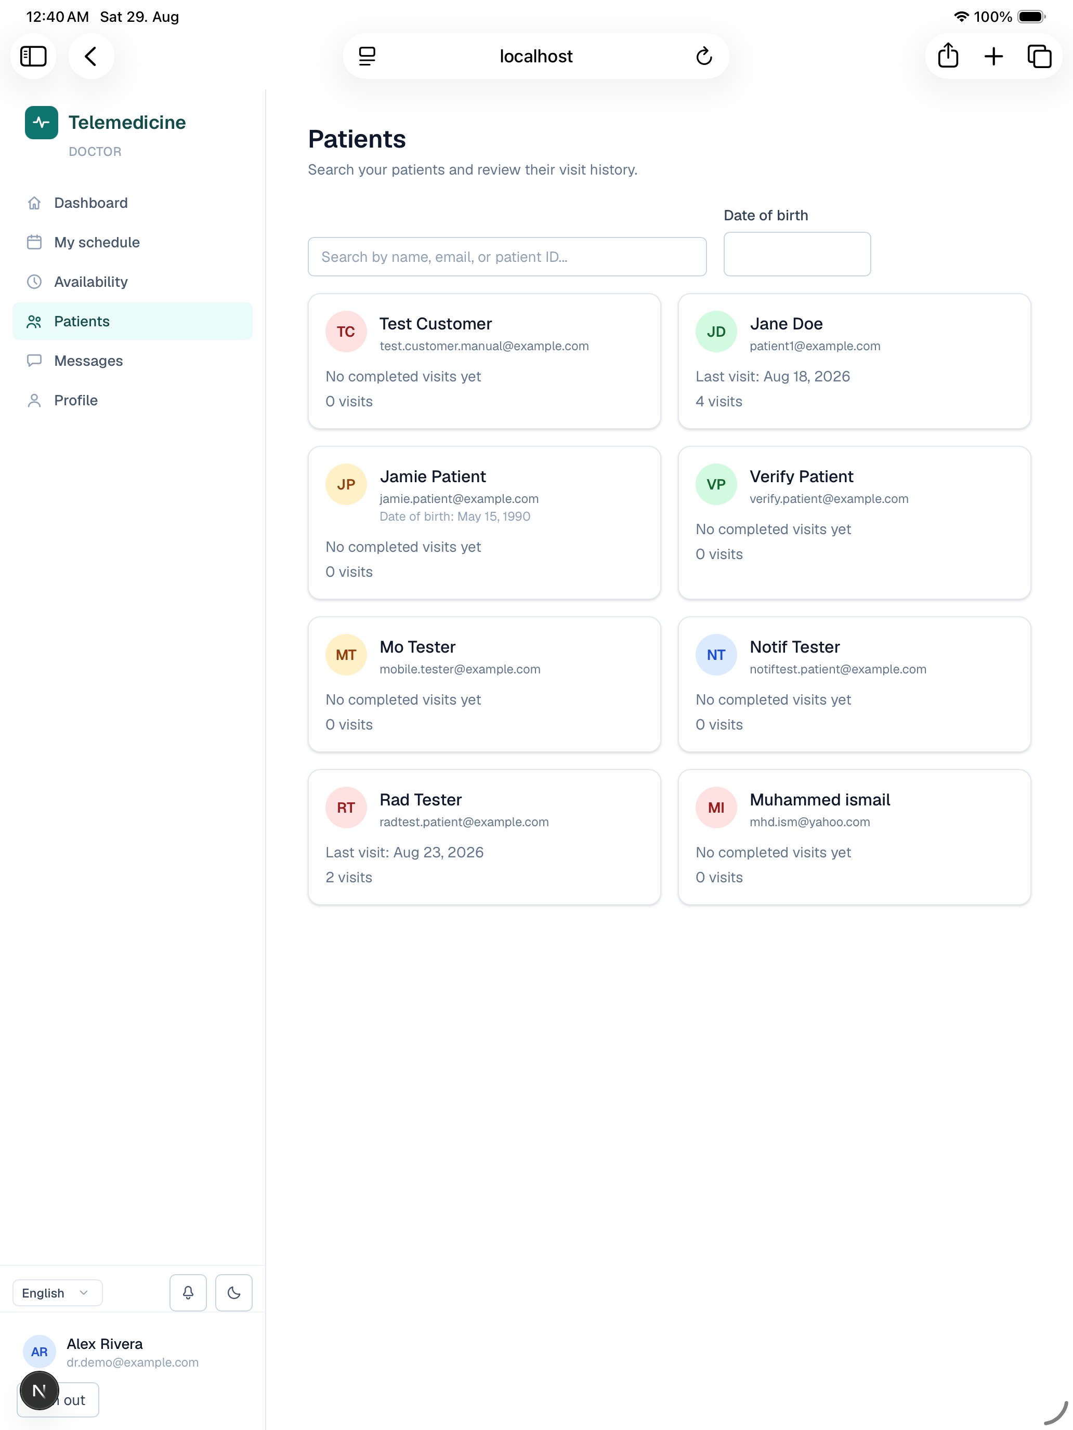1073x1430 pixels.
Task: Open the Jamie Patient card
Action: point(485,522)
